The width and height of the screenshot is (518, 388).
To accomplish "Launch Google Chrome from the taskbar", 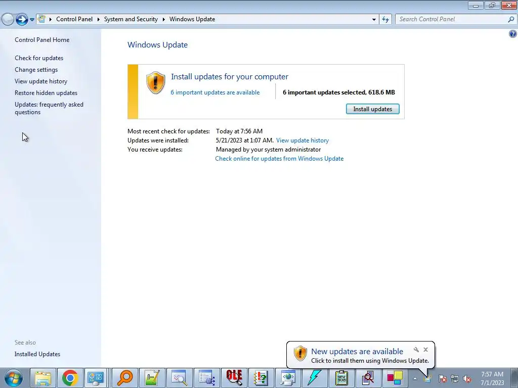I will click(x=70, y=378).
